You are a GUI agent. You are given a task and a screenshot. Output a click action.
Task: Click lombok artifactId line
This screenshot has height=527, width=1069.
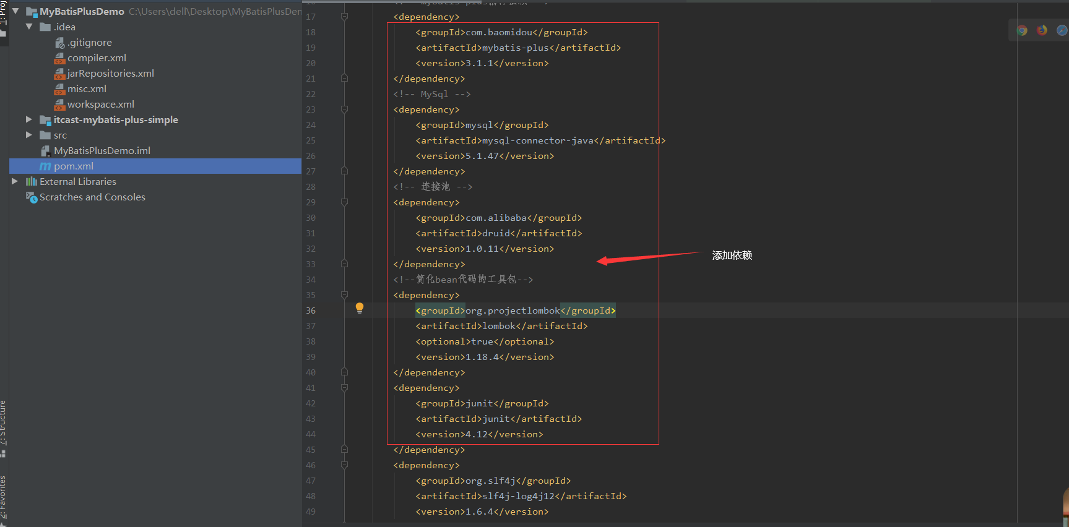(x=501, y=326)
